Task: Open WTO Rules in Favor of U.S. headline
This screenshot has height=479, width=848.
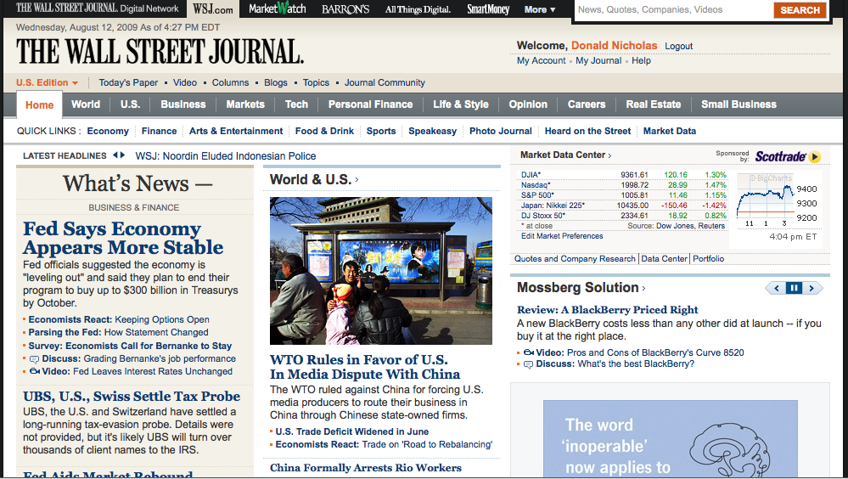Action: [x=365, y=367]
